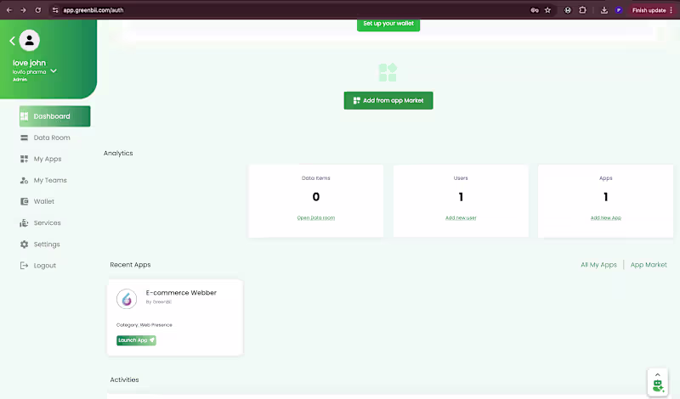Open the browser extensions puzzle icon
The image size is (680, 399).
(x=582, y=10)
